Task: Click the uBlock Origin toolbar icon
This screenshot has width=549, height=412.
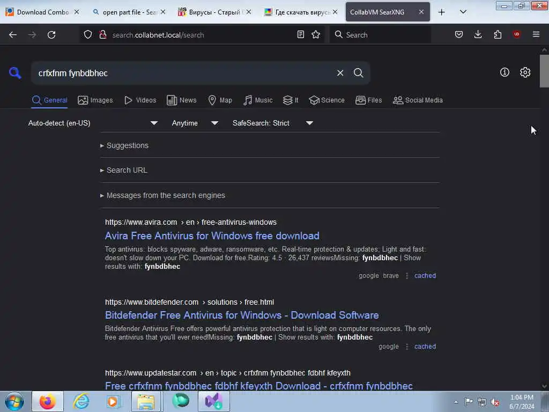Action: (x=516, y=34)
